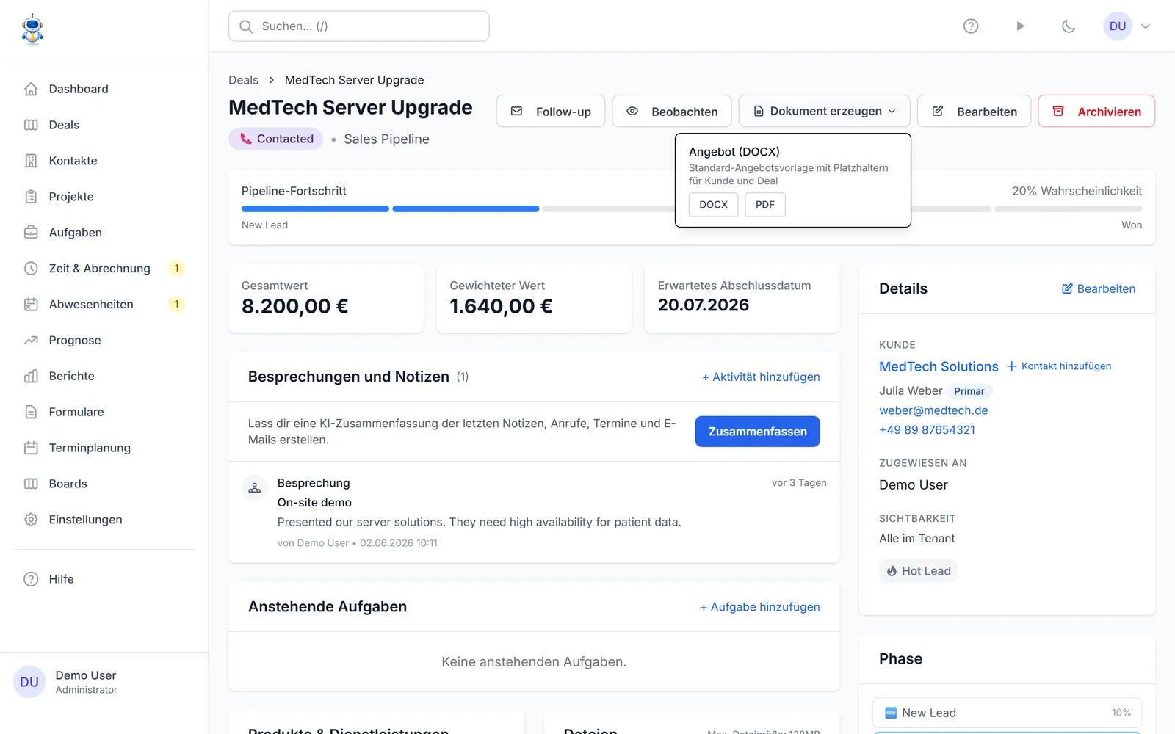Click the Besprechung meeting icon
Screen dimensions: 1175x734
(x=255, y=488)
